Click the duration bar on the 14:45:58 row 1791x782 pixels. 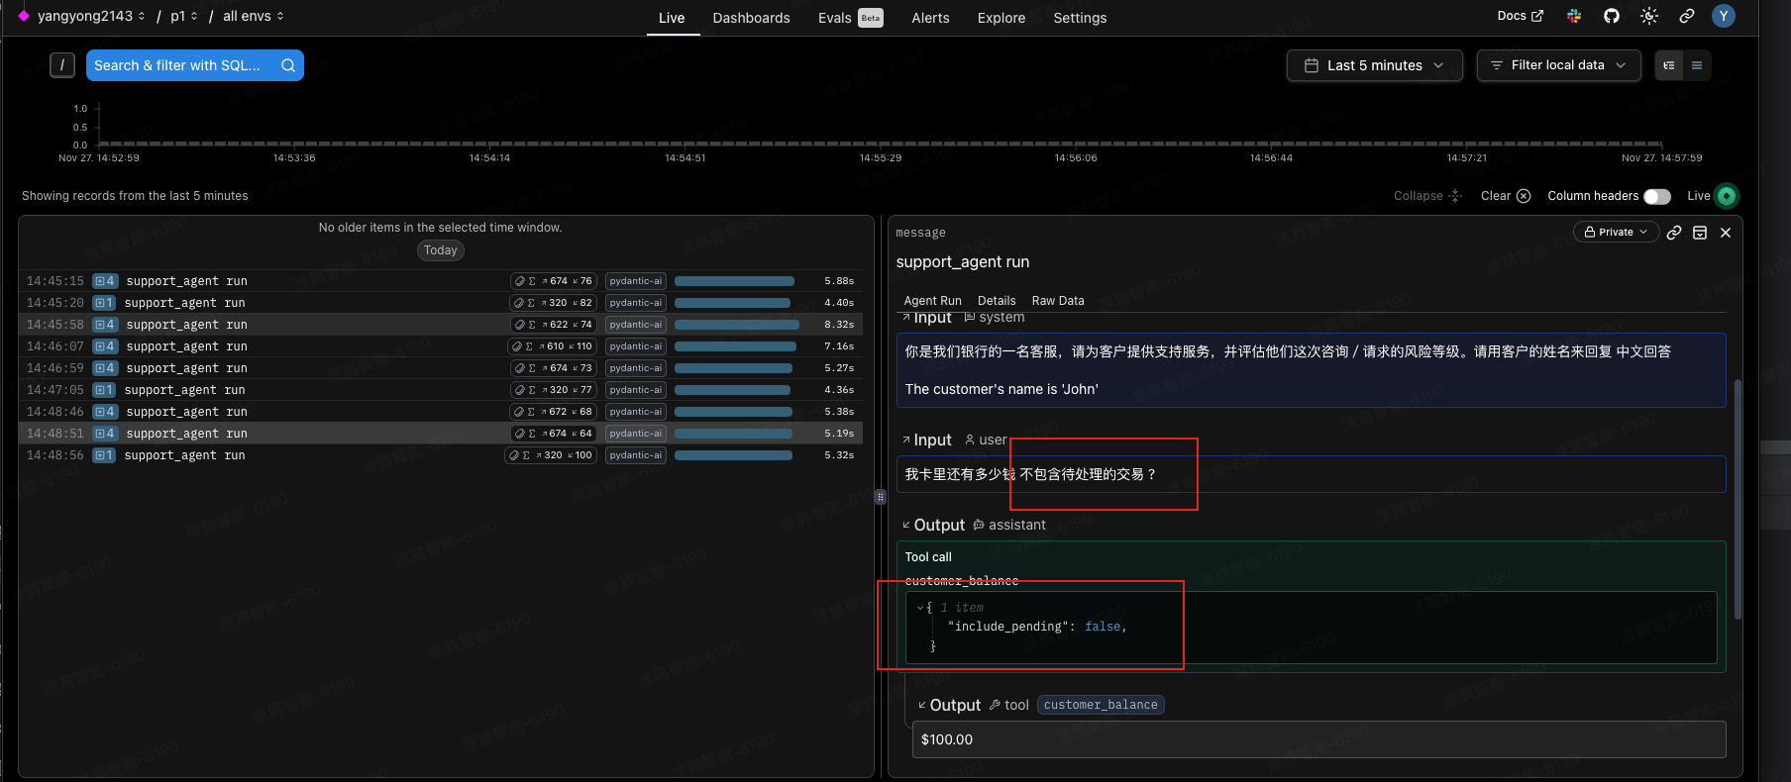click(737, 325)
